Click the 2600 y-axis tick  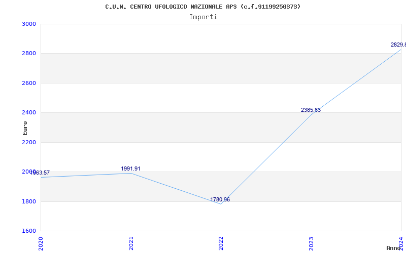click(28, 83)
